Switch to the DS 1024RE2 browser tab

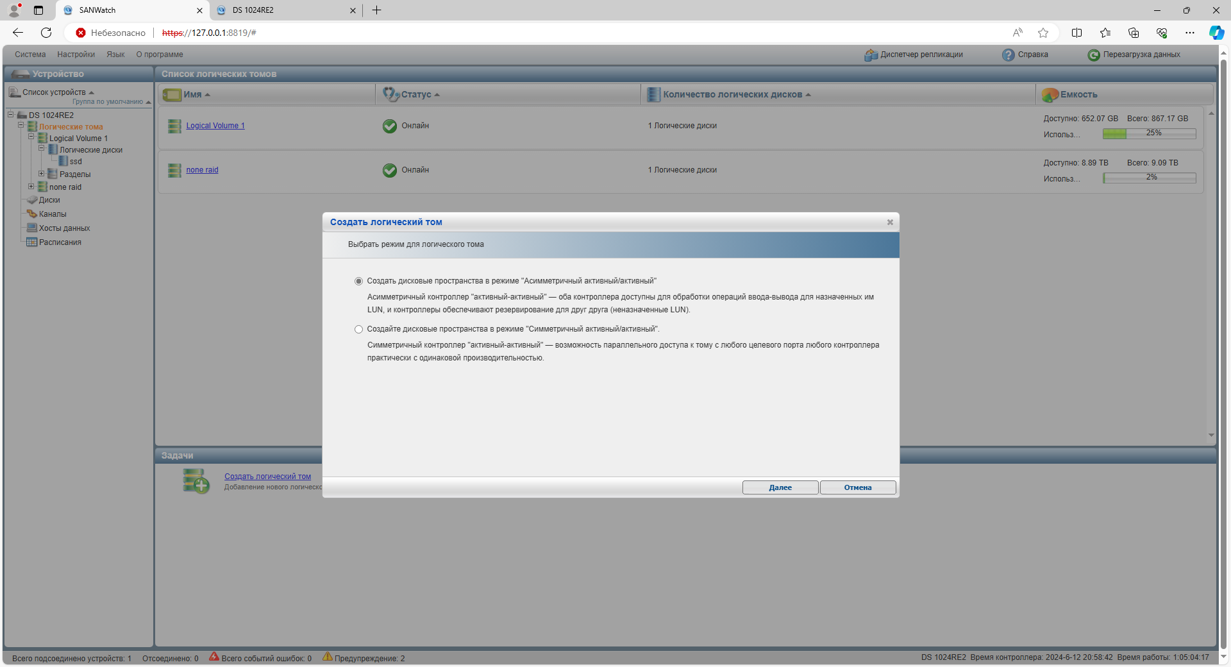(x=286, y=10)
